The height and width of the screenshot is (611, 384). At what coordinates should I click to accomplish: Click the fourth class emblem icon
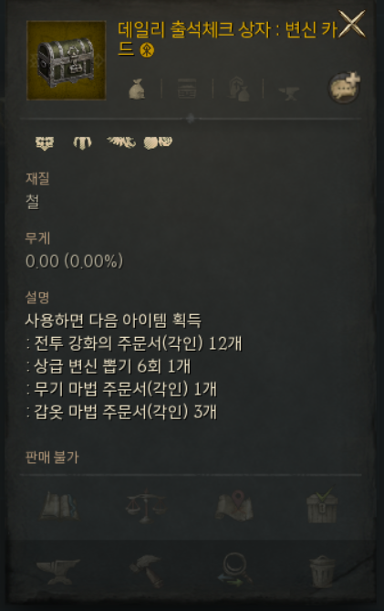coord(158,142)
